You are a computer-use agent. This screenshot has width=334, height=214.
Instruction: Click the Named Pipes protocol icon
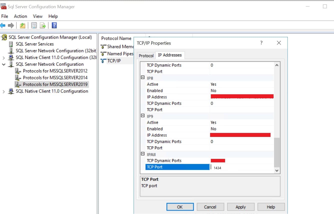tap(103, 54)
